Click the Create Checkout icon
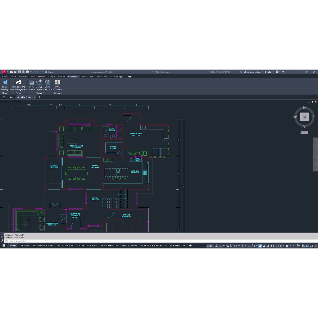 point(48,82)
